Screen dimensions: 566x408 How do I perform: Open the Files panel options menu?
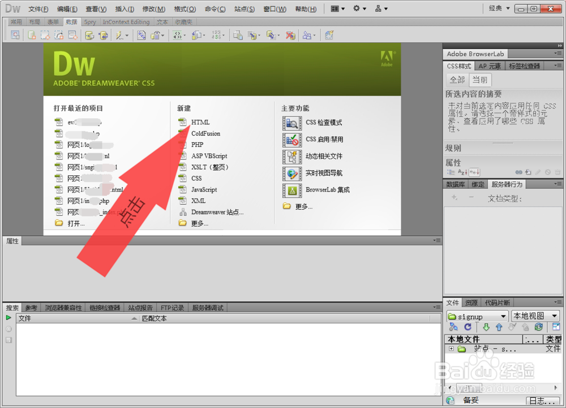[x=558, y=302]
